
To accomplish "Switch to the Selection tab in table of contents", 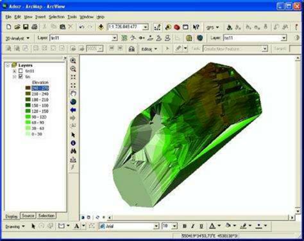I will click(x=46, y=216).
